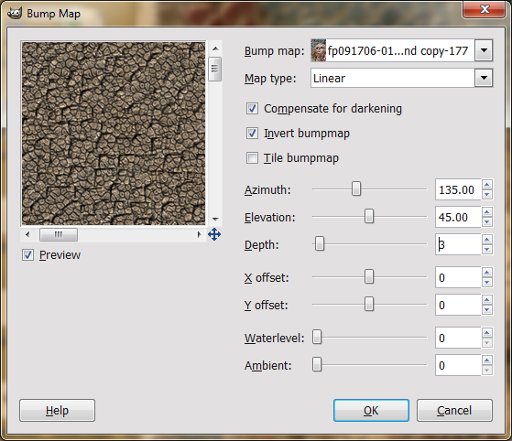Click the preview vertical scrollbar thumb
This screenshot has height=441, width=512.
pos(215,69)
